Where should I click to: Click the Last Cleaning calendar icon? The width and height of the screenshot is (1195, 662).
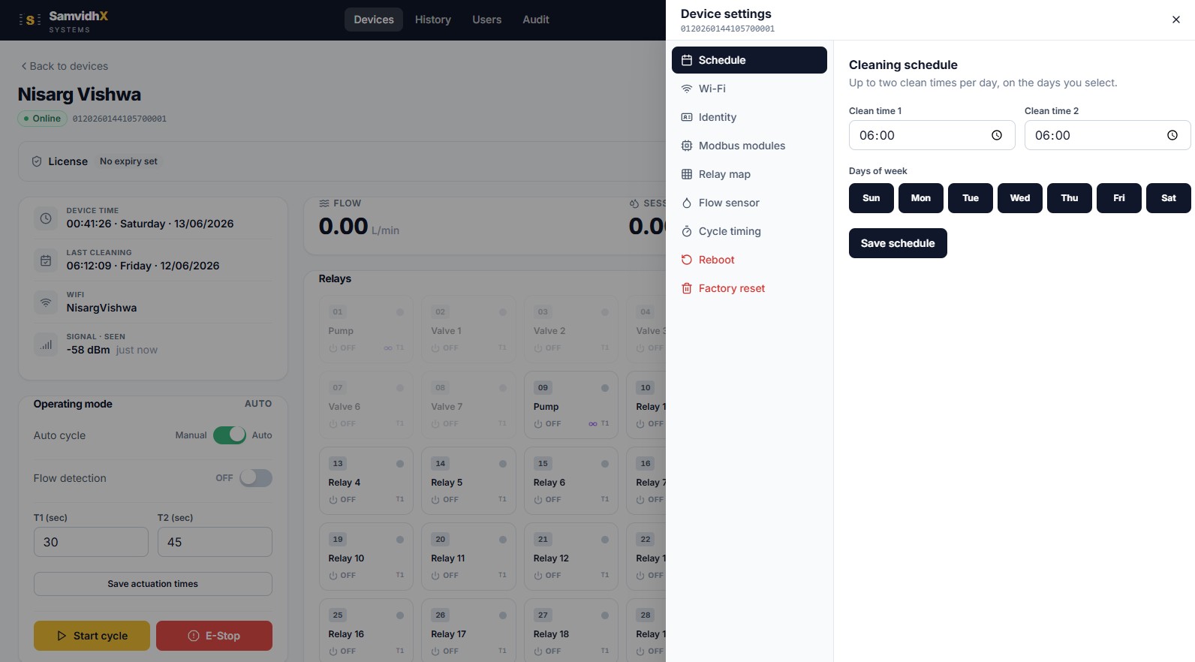46,260
